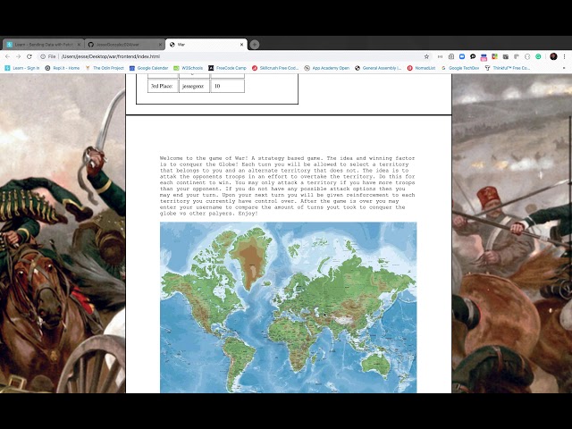
Task: Open the W3Schools bookmark
Action: coord(189,68)
